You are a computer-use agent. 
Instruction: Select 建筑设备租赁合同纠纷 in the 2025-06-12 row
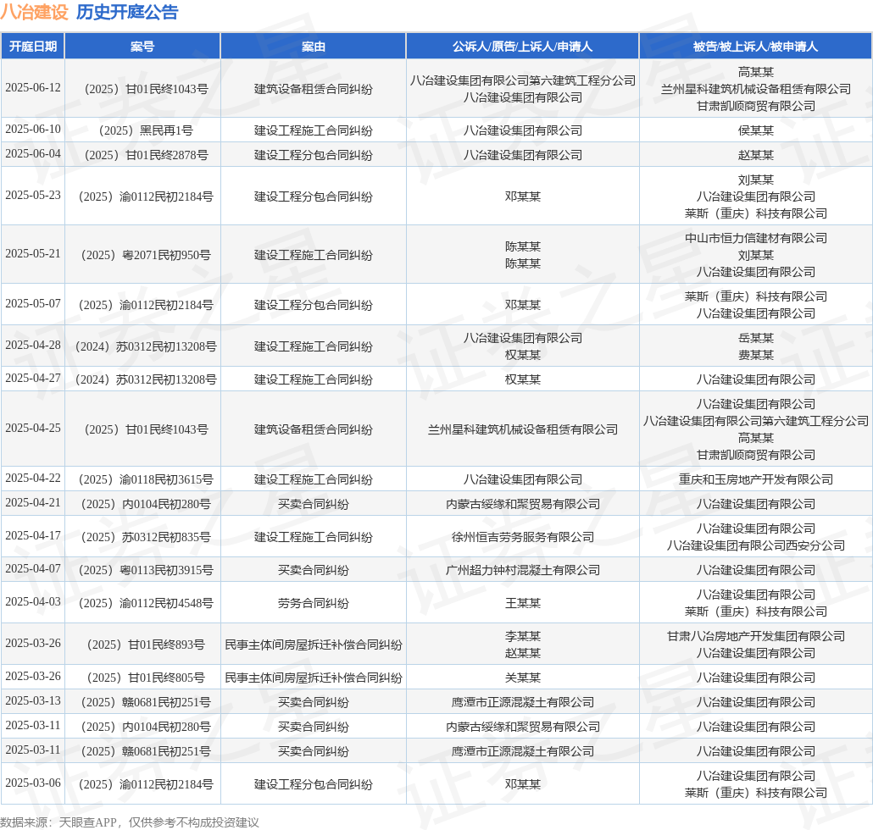click(314, 89)
